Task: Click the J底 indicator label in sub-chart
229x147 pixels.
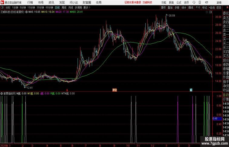Action: click(x=45, y=94)
